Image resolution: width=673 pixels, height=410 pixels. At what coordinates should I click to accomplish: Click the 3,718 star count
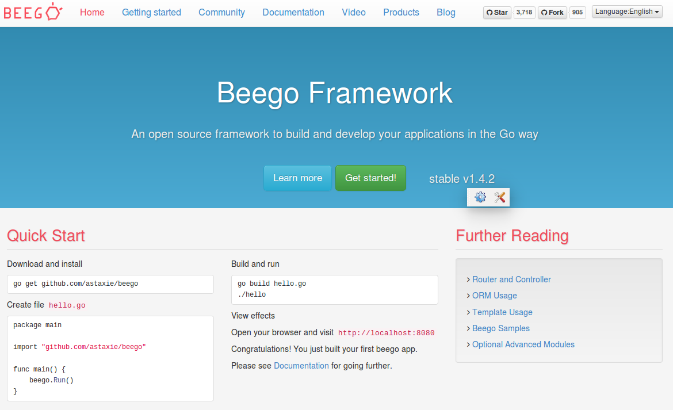[525, 13]
